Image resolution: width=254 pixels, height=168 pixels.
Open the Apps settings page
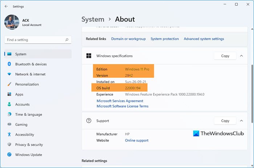pos(19,95)
